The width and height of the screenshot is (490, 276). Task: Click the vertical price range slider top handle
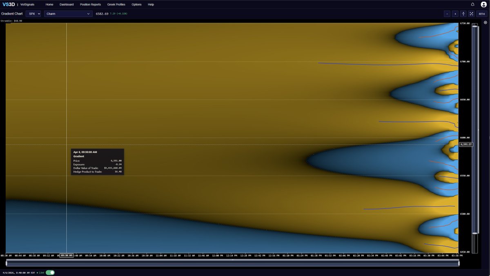[x=474, y=26]
